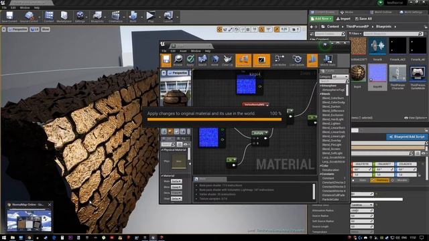Toggle Connectors in Material Editor toolbar

(x=243, y=60)
